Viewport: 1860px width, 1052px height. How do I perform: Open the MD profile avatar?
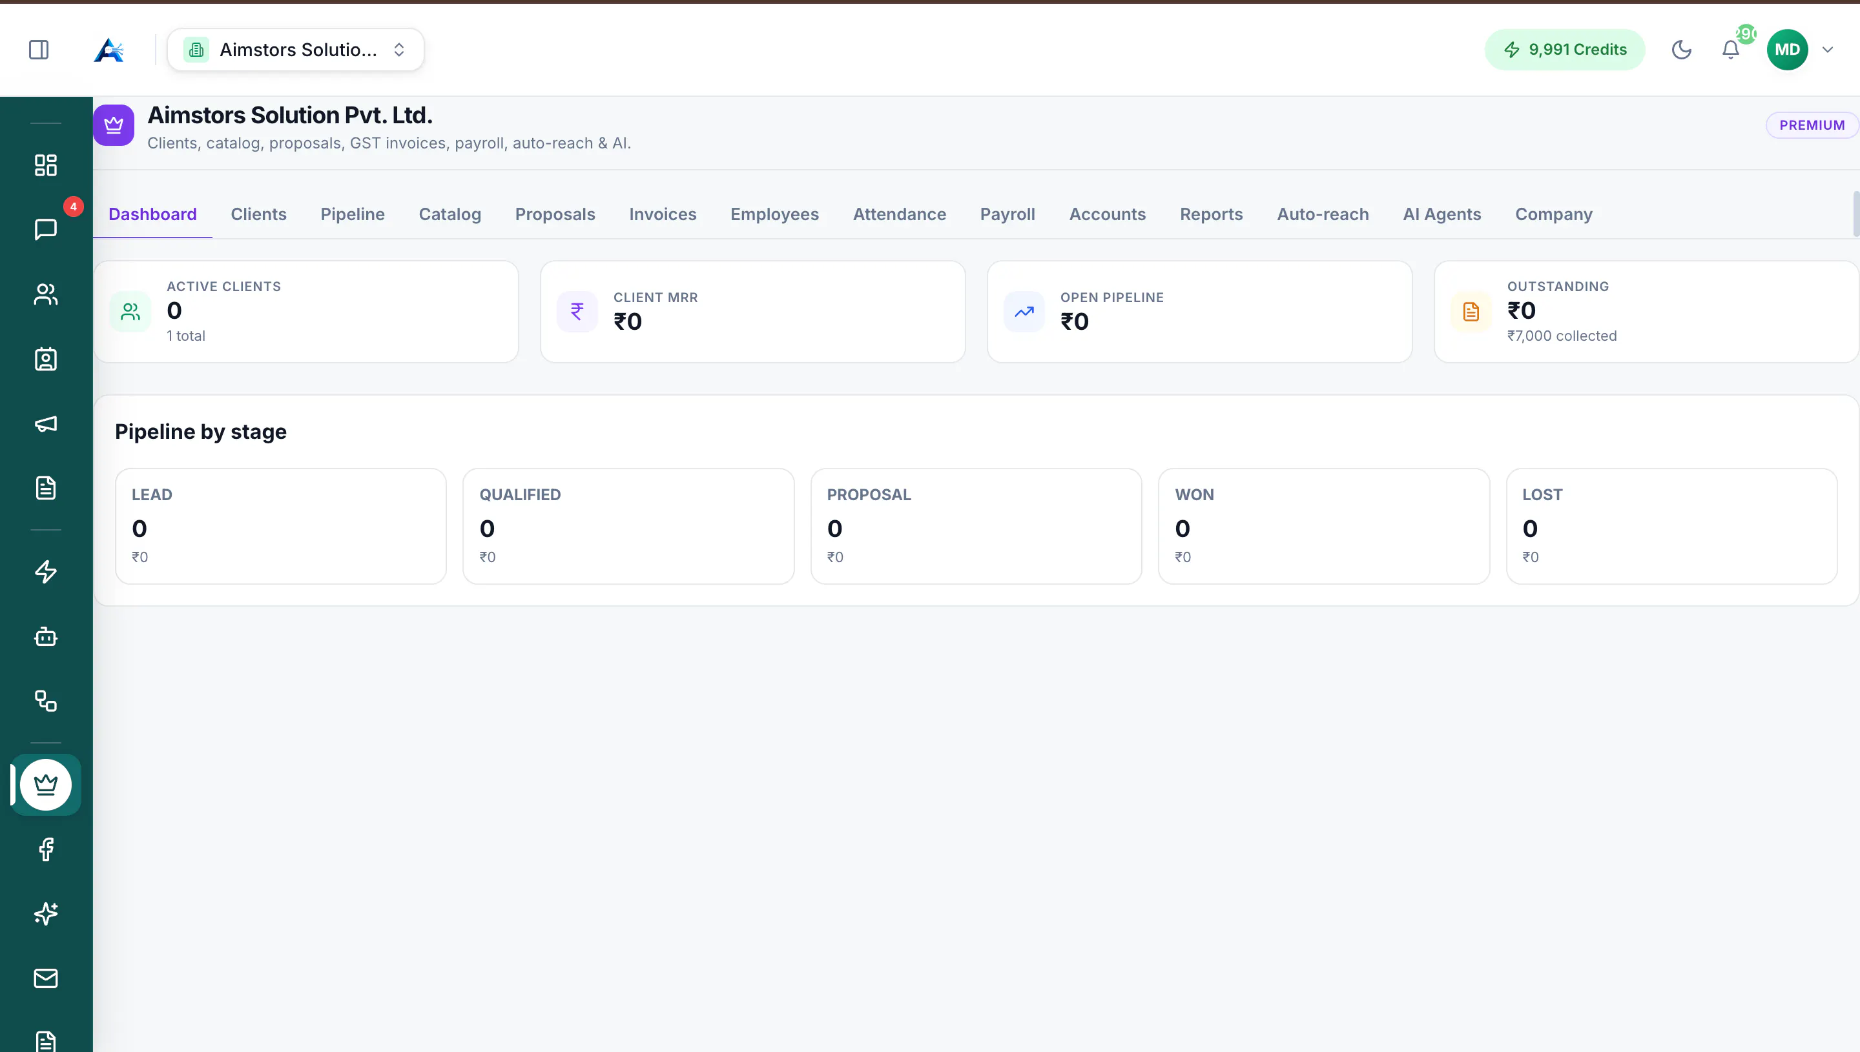click(1787, 50)
